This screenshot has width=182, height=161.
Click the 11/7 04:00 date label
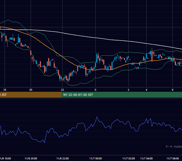[x=146, y=158]
